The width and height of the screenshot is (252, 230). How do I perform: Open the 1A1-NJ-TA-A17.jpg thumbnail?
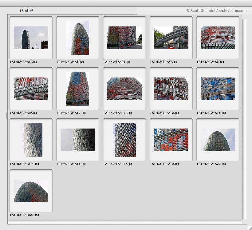tap(124, 140)
